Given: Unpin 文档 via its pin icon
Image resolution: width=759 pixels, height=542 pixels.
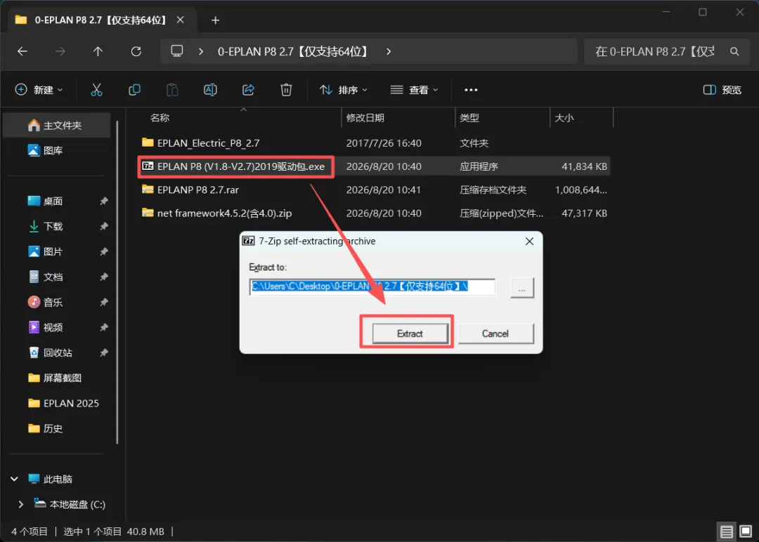Looking at the screenshot, I should coord(103,277).
